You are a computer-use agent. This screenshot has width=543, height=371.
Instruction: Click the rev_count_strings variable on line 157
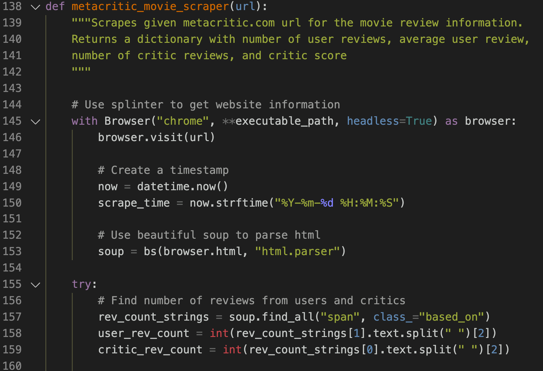153,317
